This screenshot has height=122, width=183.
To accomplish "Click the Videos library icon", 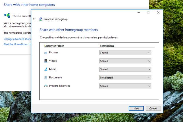I will click(46, 61).
